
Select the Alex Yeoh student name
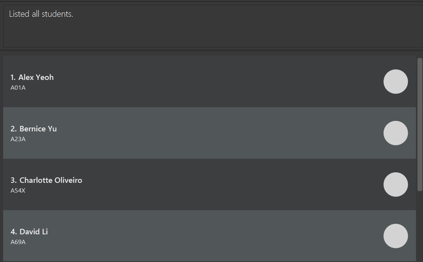pyautogui.click(x=36, y=77)
